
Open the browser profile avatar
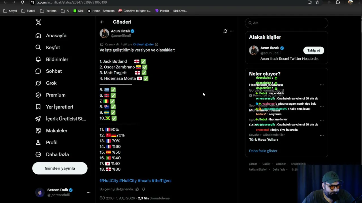[350, 2]
